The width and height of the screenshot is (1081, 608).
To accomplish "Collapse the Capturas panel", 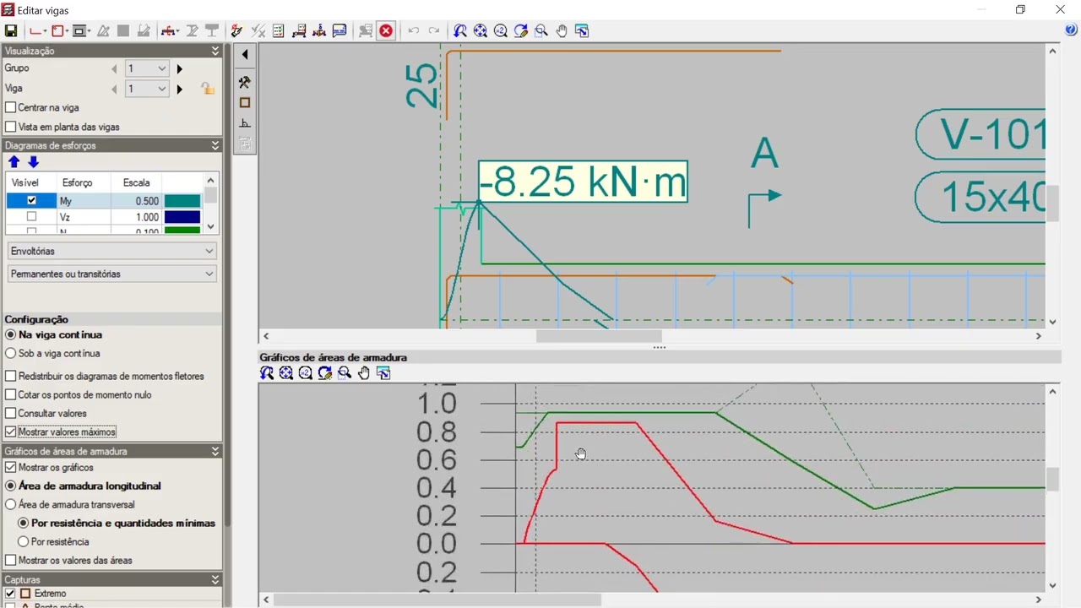I will coord(215,579).
